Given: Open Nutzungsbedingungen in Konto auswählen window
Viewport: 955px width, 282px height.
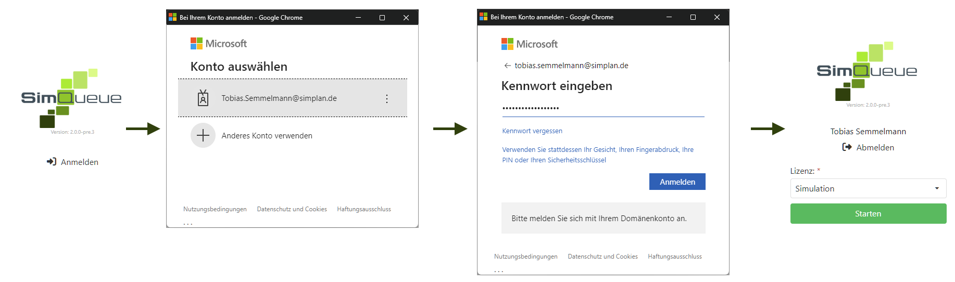Looking at the screenshot, I should 215,209.
